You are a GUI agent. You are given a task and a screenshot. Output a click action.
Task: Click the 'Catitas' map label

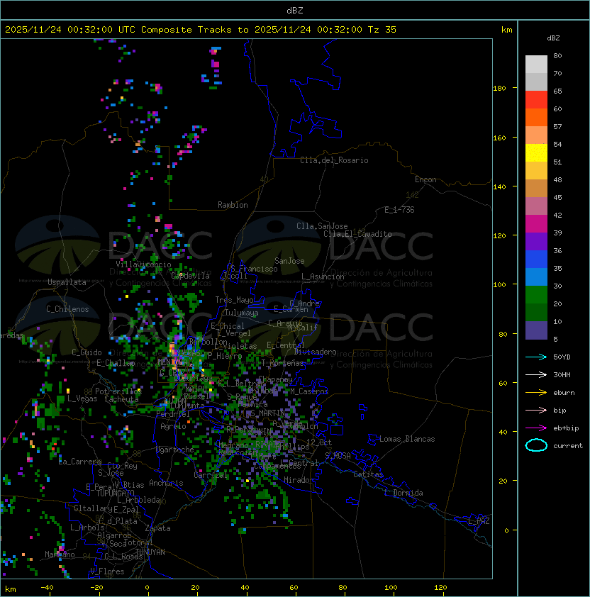pos(368,474)
